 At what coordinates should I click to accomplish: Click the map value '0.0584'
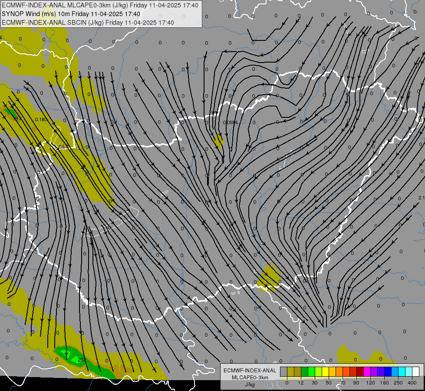230,123
